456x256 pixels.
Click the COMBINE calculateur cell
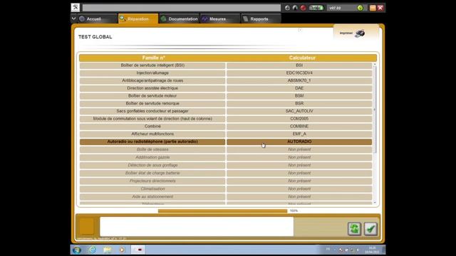(x=299, y=127)
